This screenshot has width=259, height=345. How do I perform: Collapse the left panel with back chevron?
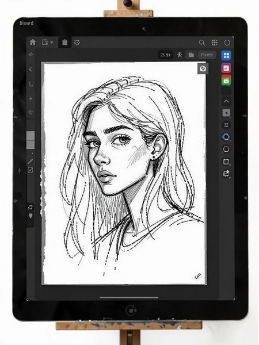coord(31,70)
